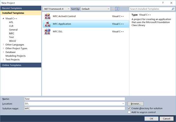Enable Add to source control checkbox

tap(129, 112)
